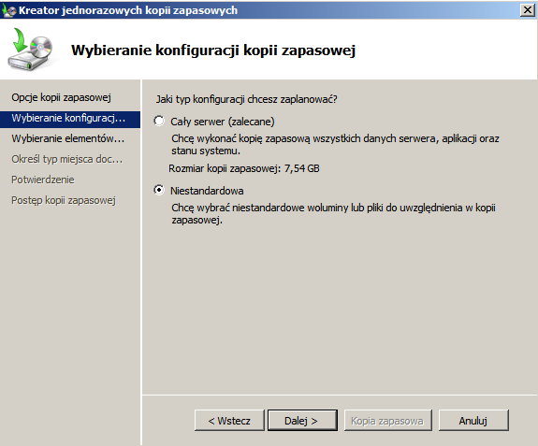Click the Cały serwer (zalecane) label
This screenshot has height=446, width=538.
coord(223,122)
